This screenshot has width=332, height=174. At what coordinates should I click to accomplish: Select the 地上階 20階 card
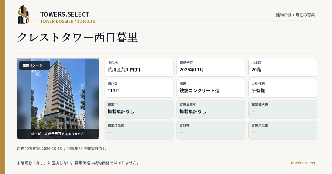click(283, 67)
